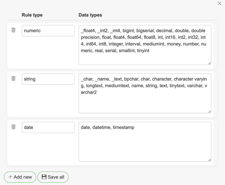Focus the numeric rule type field
225x185 pixels.
coord(48,31)
